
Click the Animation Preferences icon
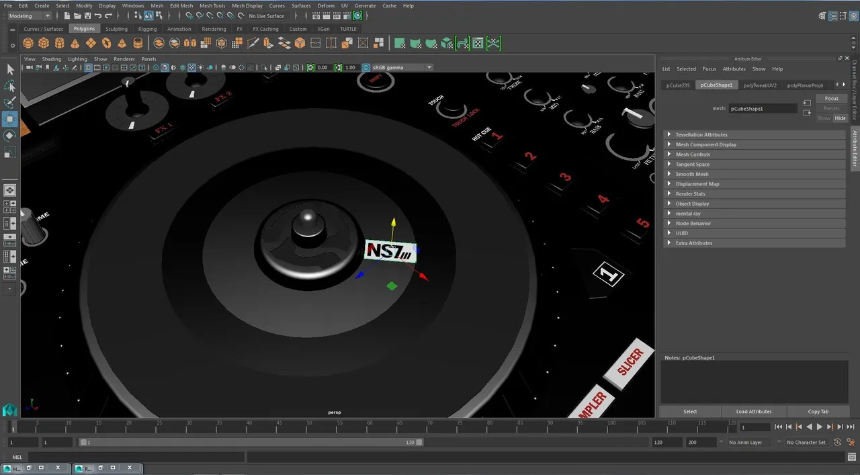click(851, 442)
